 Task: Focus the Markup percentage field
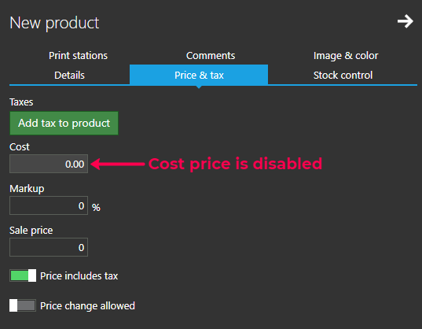pos(49,205)
